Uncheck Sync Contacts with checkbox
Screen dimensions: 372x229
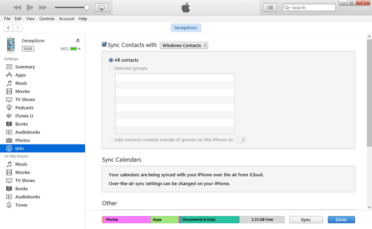(104, 44)
